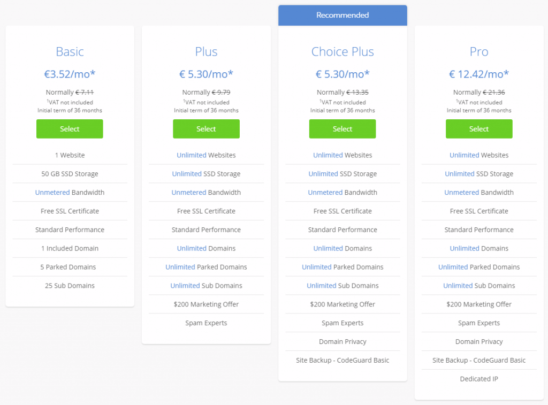Click Spam Experts in the Plus plan
Viewport: 548px width, 405px height.
(206, 323)
